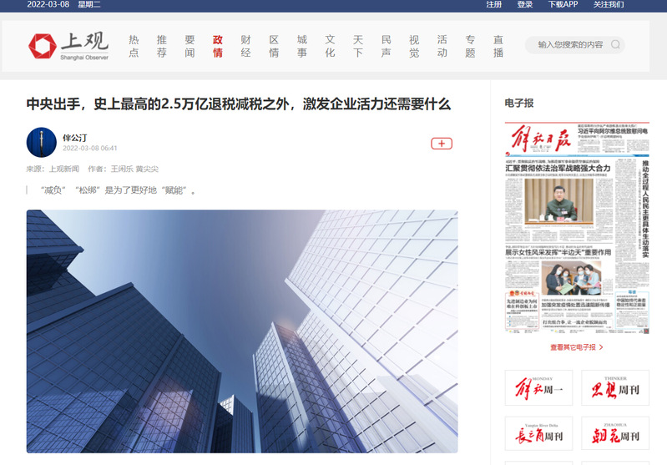Open 解放周一 weekly logo
Viewport: 667px width, 465px height.
click(538, 388)
